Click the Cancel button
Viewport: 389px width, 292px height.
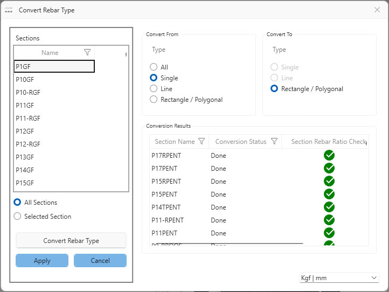click(x=100, y=261)
